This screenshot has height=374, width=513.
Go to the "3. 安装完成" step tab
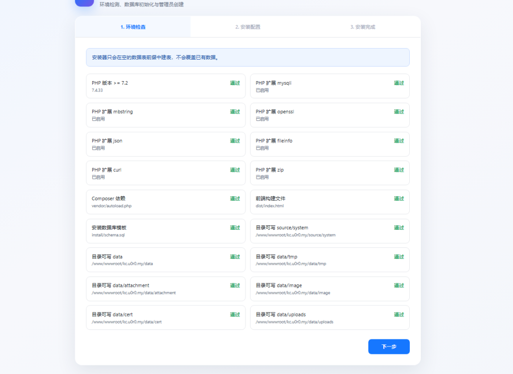pyautogui.click(x=363, y=27)
